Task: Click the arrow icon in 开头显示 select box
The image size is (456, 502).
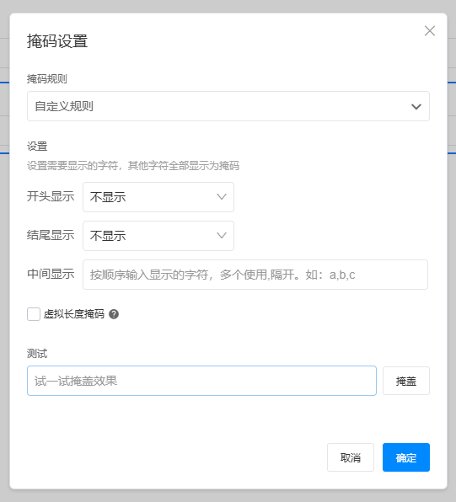Action: (x=222, y=197)
